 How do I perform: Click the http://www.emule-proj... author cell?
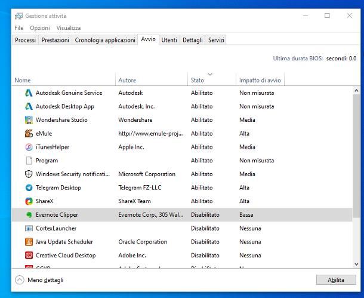150,134
